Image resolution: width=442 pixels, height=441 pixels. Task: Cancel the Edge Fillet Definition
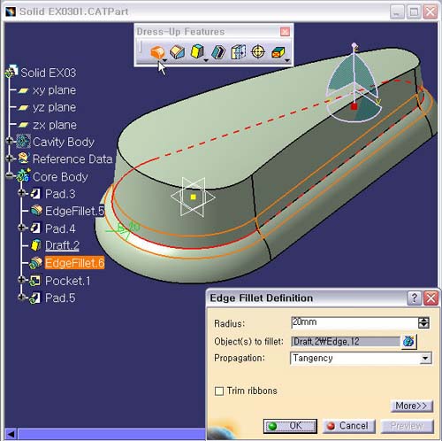click(348, 426)
